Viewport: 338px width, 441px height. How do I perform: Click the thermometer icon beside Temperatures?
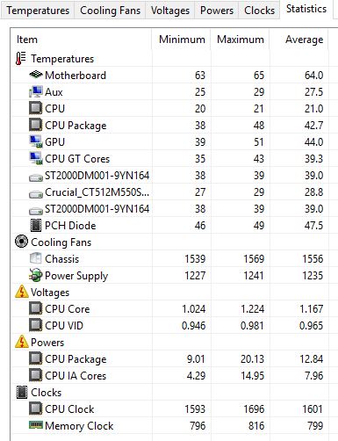pyautogui.click(x=20, y=59)
